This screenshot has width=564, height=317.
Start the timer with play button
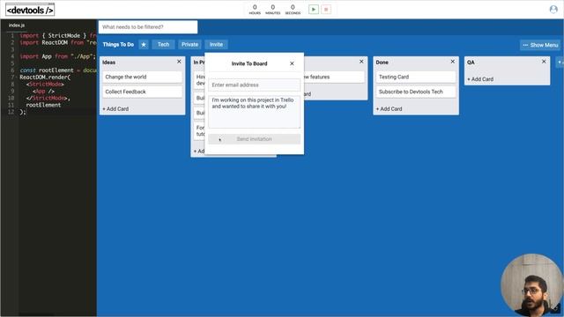coord(314,10)
